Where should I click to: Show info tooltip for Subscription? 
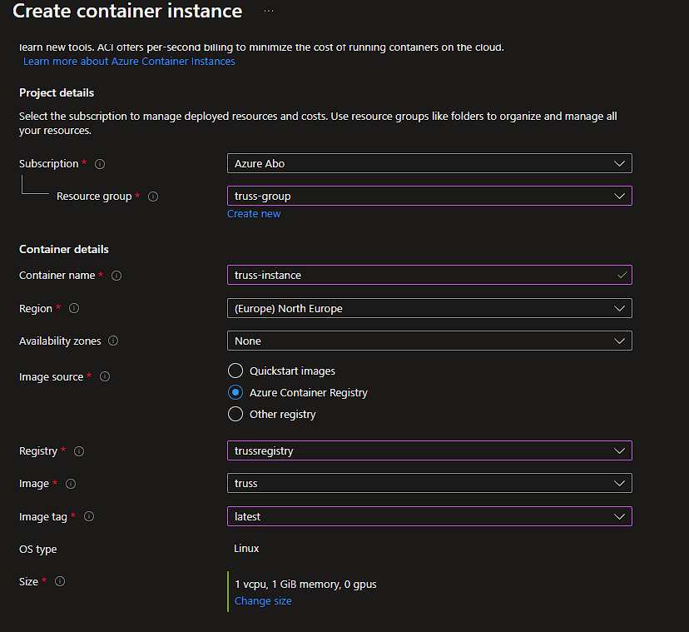100,164
